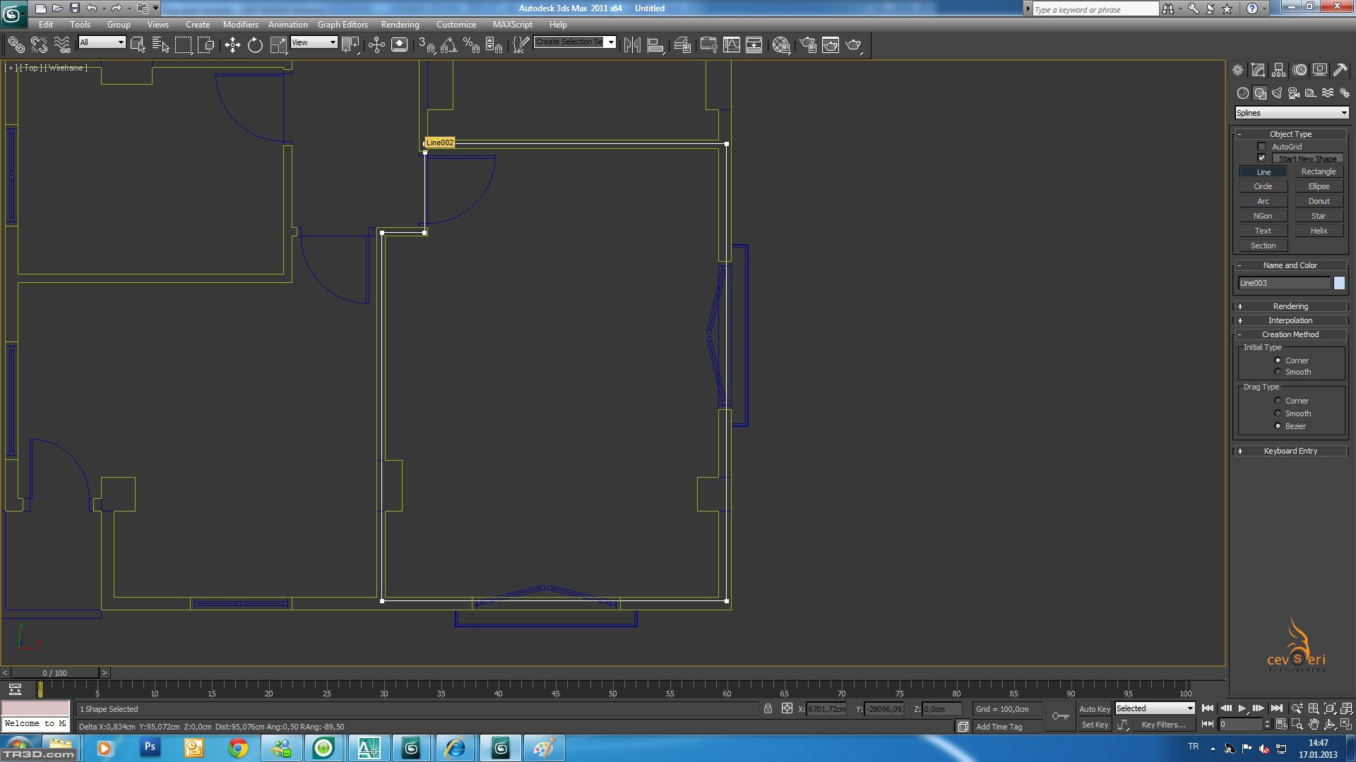Toggle the 3D Snaps icon
This screenshot has width=1356, height=762.
click(x=425, y=45)
